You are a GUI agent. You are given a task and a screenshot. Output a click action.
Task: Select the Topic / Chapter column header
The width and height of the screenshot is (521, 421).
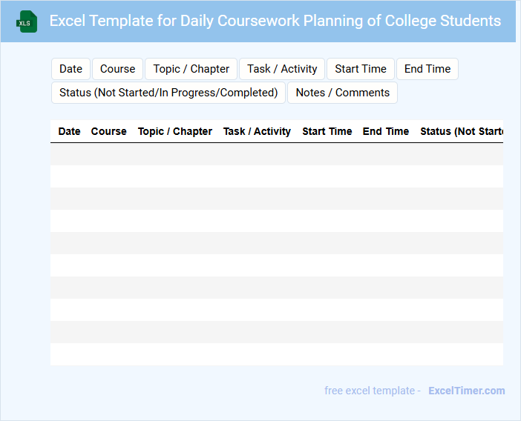pos(174,131)
